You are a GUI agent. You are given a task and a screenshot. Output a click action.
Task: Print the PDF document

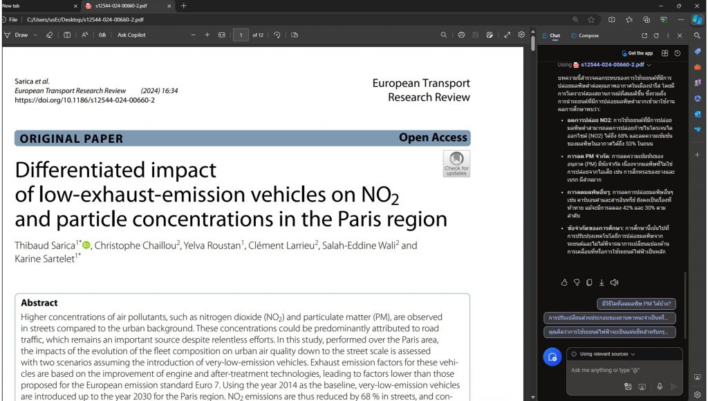pyautogui.click(x=461, y=35)
